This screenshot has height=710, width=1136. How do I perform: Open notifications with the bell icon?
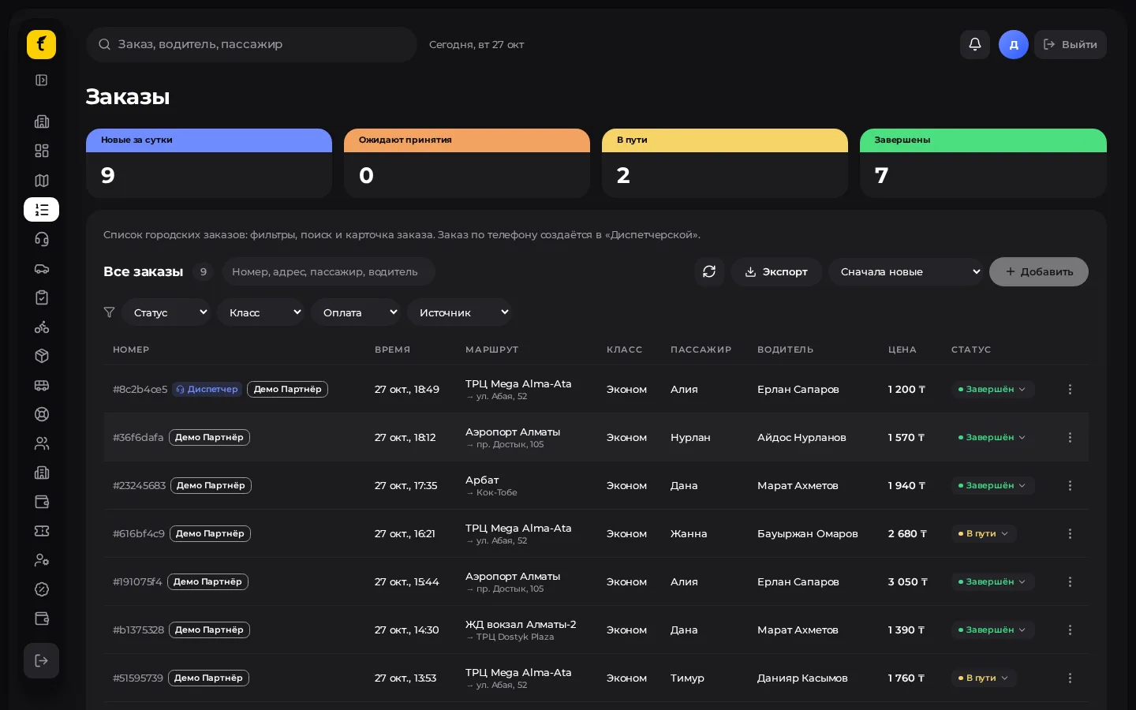click(975, 44)
